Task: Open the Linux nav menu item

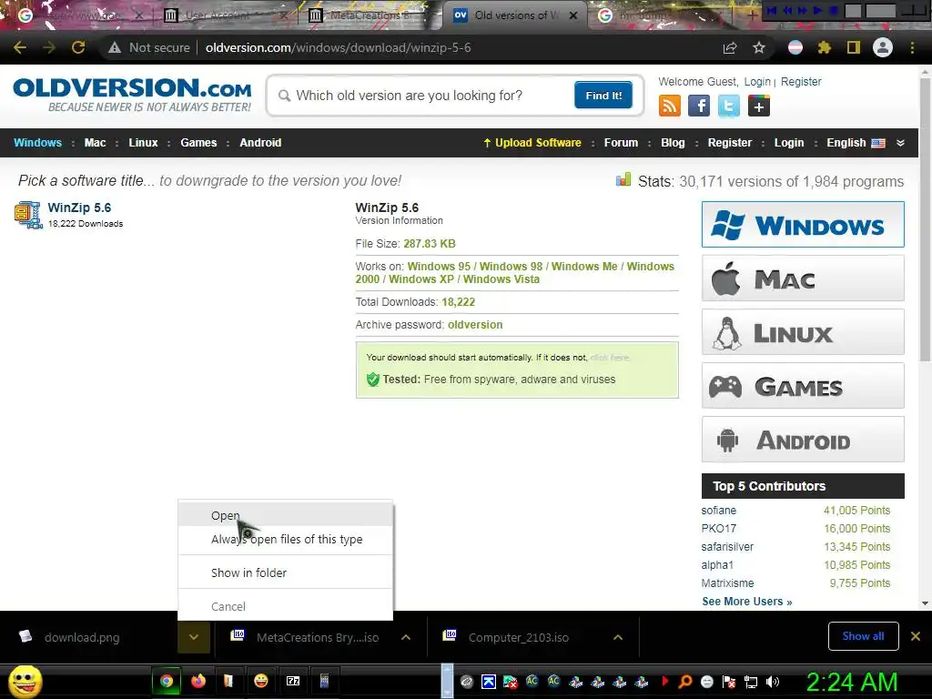Action: coord(143,143)
